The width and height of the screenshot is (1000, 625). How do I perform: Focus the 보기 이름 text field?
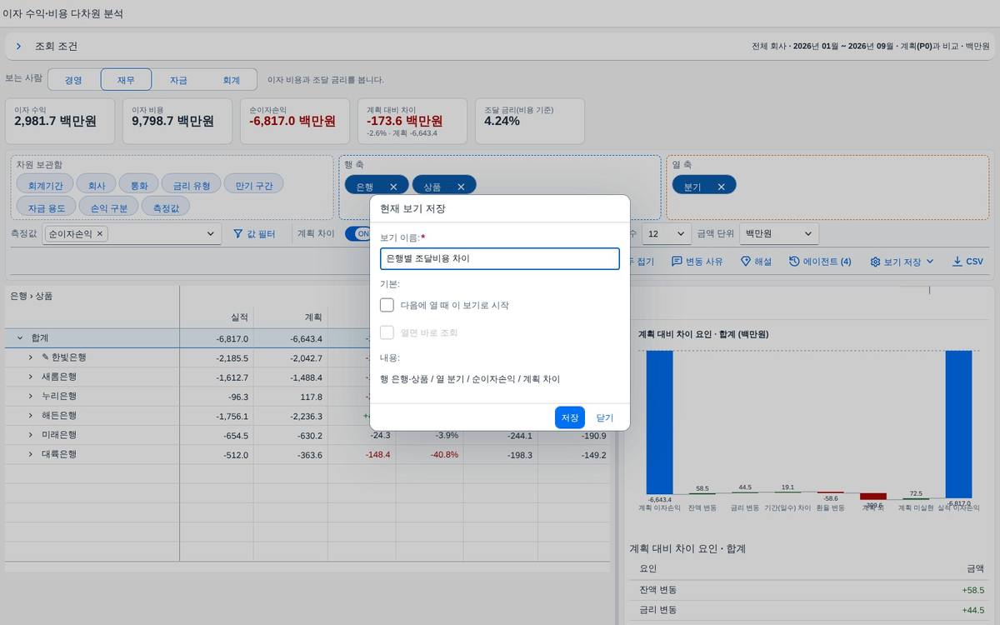click(499, 259)
